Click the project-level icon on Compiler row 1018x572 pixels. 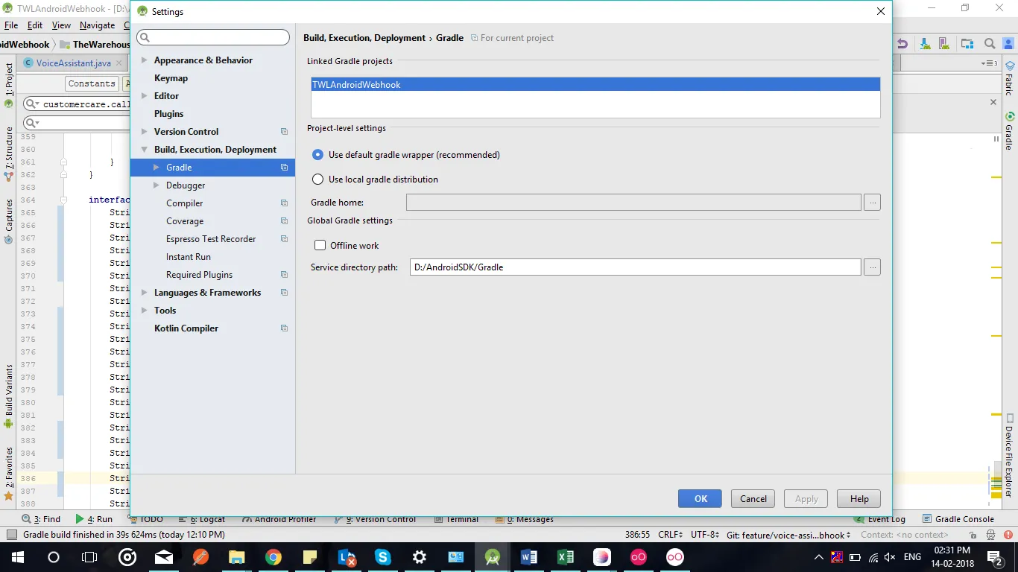tap(284, 203)
